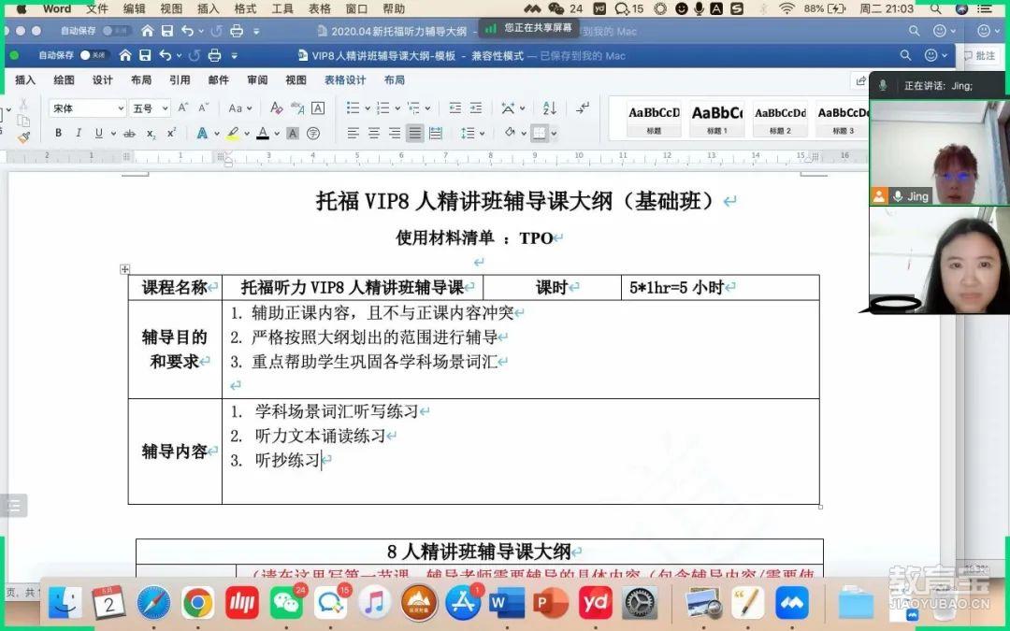Click the share icon beside the ribbon tabs

[x=860, y=80]
